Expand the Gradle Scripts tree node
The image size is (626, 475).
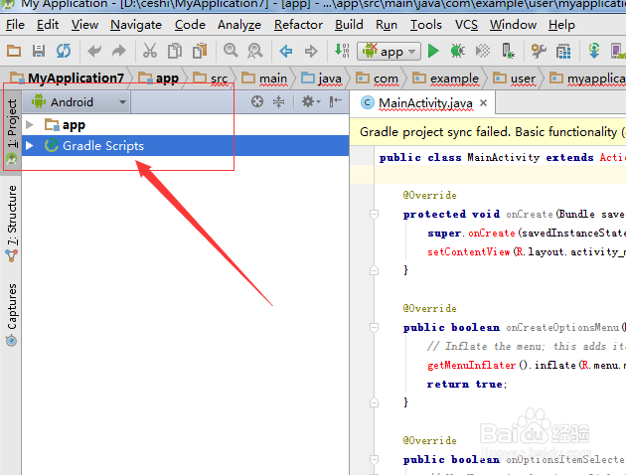[x=30, y=146]
